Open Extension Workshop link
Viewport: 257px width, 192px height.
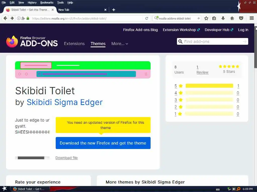tap(181, 30)
